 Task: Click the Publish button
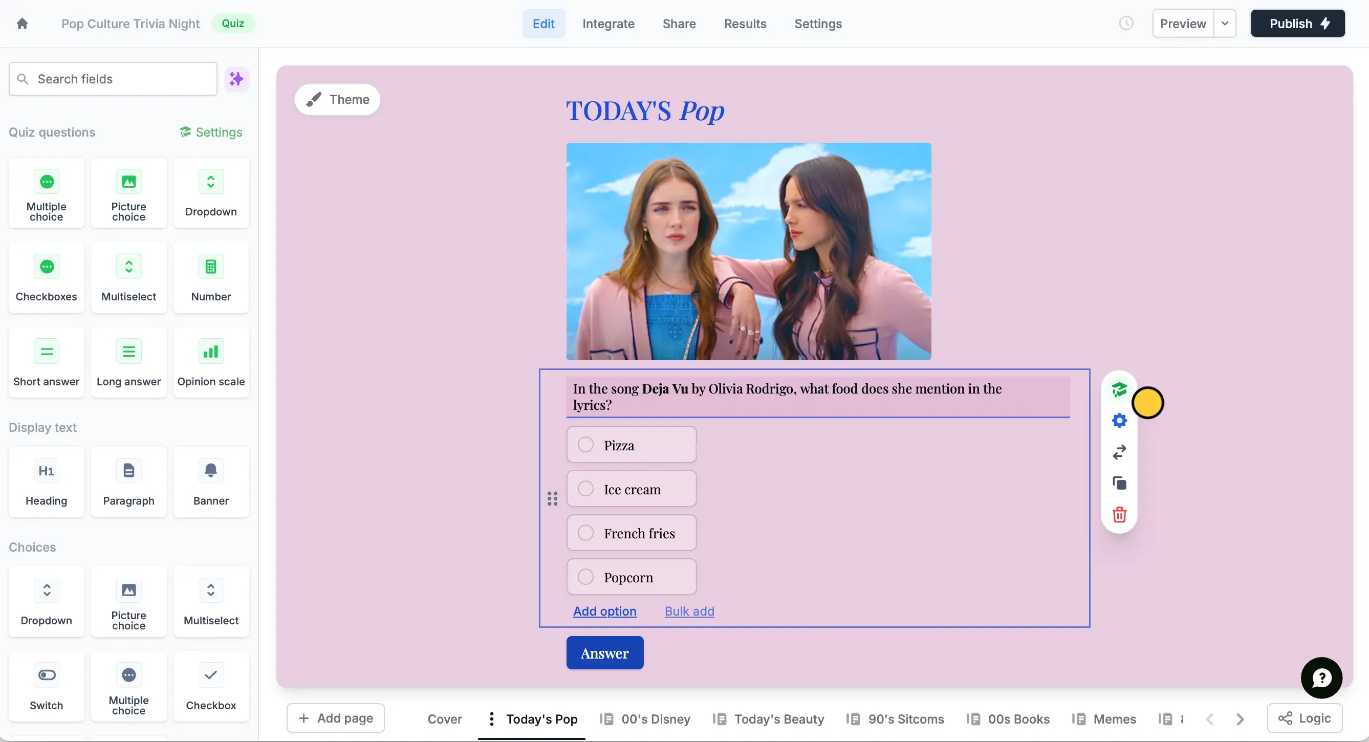1297,24
